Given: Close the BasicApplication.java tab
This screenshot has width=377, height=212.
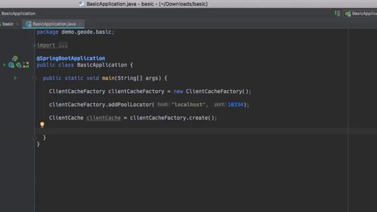Looking at the screenshot, I should 80,24.
